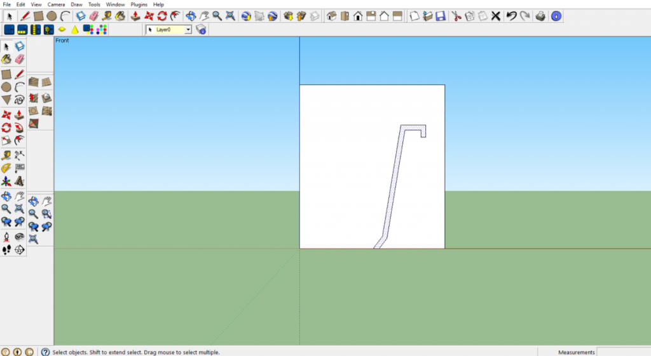Click the status bar help question icon

tap(45, 352)
